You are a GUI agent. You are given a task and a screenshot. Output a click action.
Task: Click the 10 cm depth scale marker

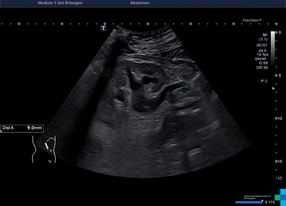[x=278, y=119]
